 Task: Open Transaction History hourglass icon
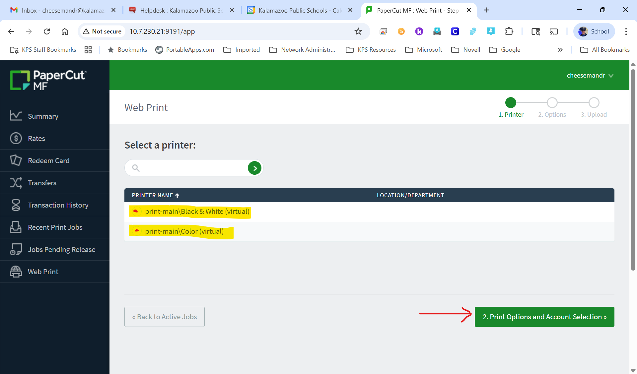16,205
